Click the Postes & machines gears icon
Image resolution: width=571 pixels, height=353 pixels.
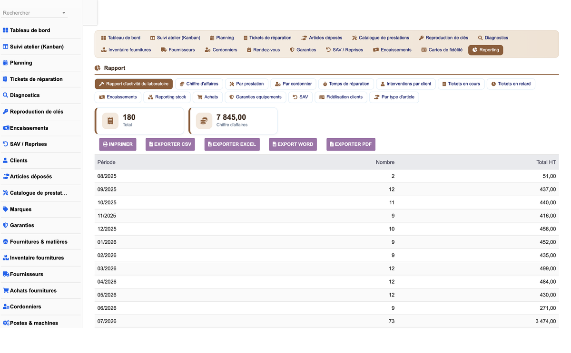coord(6,323)
